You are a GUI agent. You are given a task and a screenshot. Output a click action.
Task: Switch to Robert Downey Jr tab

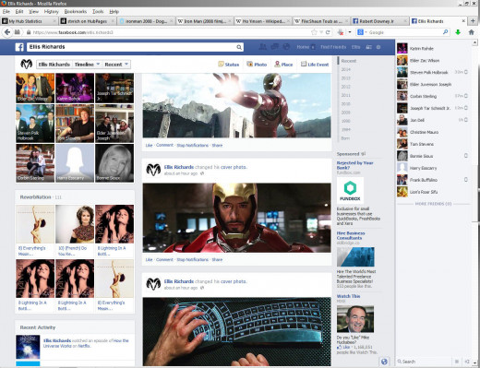pyautogui.click(x=378, y=21)
